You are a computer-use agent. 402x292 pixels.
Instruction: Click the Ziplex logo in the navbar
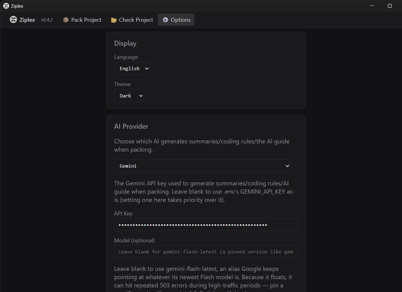click(x=13, y=20)
